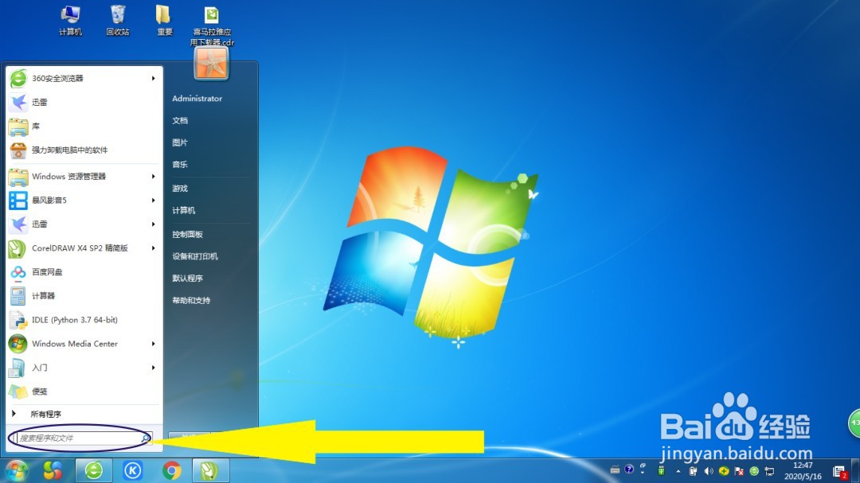Expand the 迅雷 jump list arrow
The height and width of the screenshot is (483, 860).
coord(154,224)
